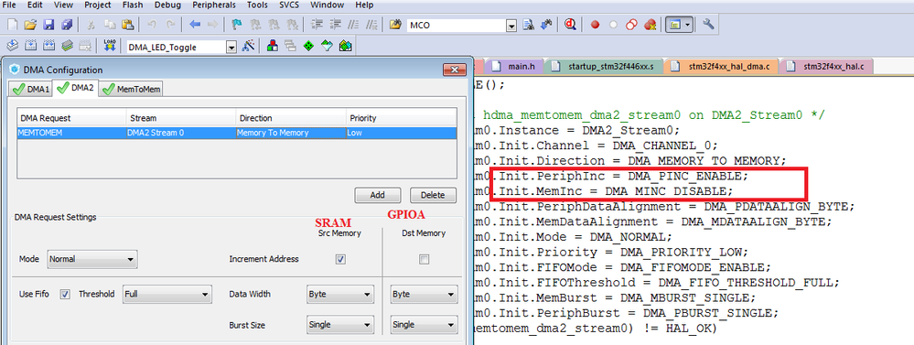Expand the DMA_LED_Toggle target dropdown
914x345 pixels.
pyautogui.click(x=231, y=48)
